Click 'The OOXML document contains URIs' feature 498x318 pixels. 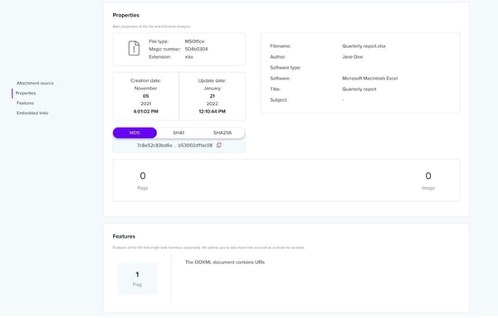(225, 263)
